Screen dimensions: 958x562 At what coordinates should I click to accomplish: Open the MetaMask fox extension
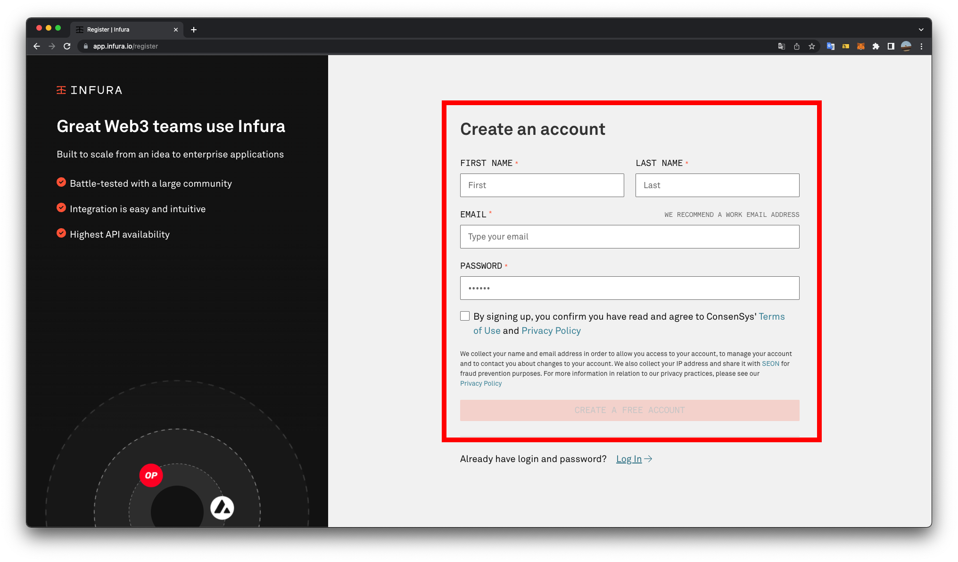tap(860, 46)
